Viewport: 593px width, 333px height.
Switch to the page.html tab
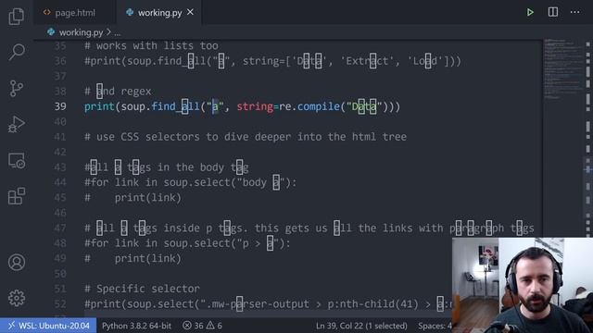pyautogui.click(x=75, y=13)
